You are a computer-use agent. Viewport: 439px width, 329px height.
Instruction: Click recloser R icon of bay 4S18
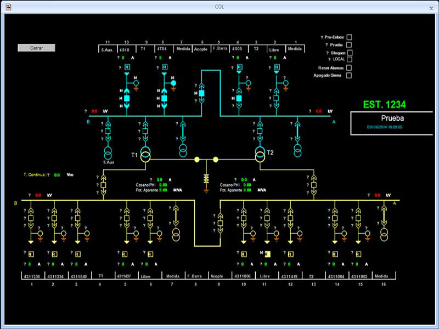pyautogui.click(x=127, y=67)
